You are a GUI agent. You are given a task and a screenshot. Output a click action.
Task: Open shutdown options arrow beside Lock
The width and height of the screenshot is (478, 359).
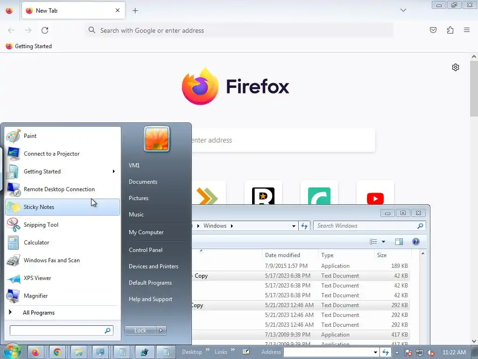coord(161,330)
